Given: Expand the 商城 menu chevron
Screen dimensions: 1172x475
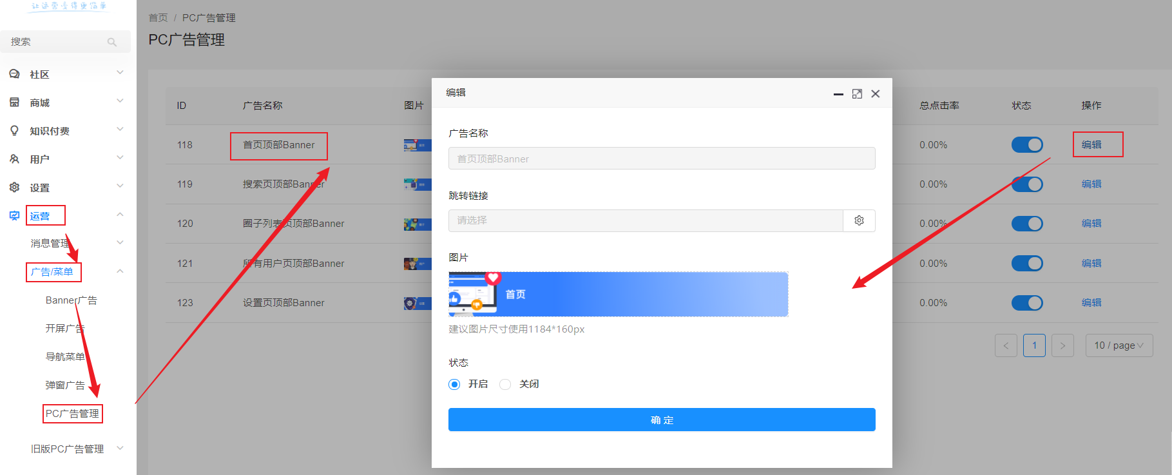Looking at the screenshot, I should click(x=120, y=101).
